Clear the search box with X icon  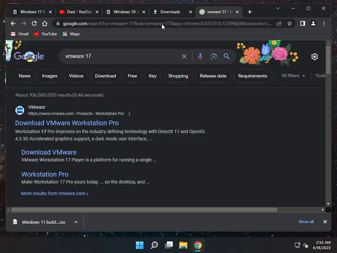184,56
